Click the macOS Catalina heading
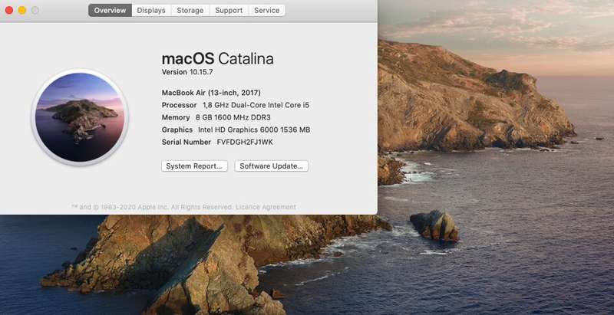This screenshot has width=614, height=315. [217, 59]
